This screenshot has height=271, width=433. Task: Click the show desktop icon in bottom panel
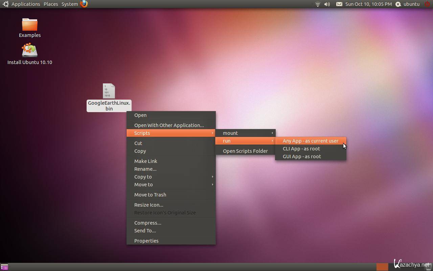[4, 267]
